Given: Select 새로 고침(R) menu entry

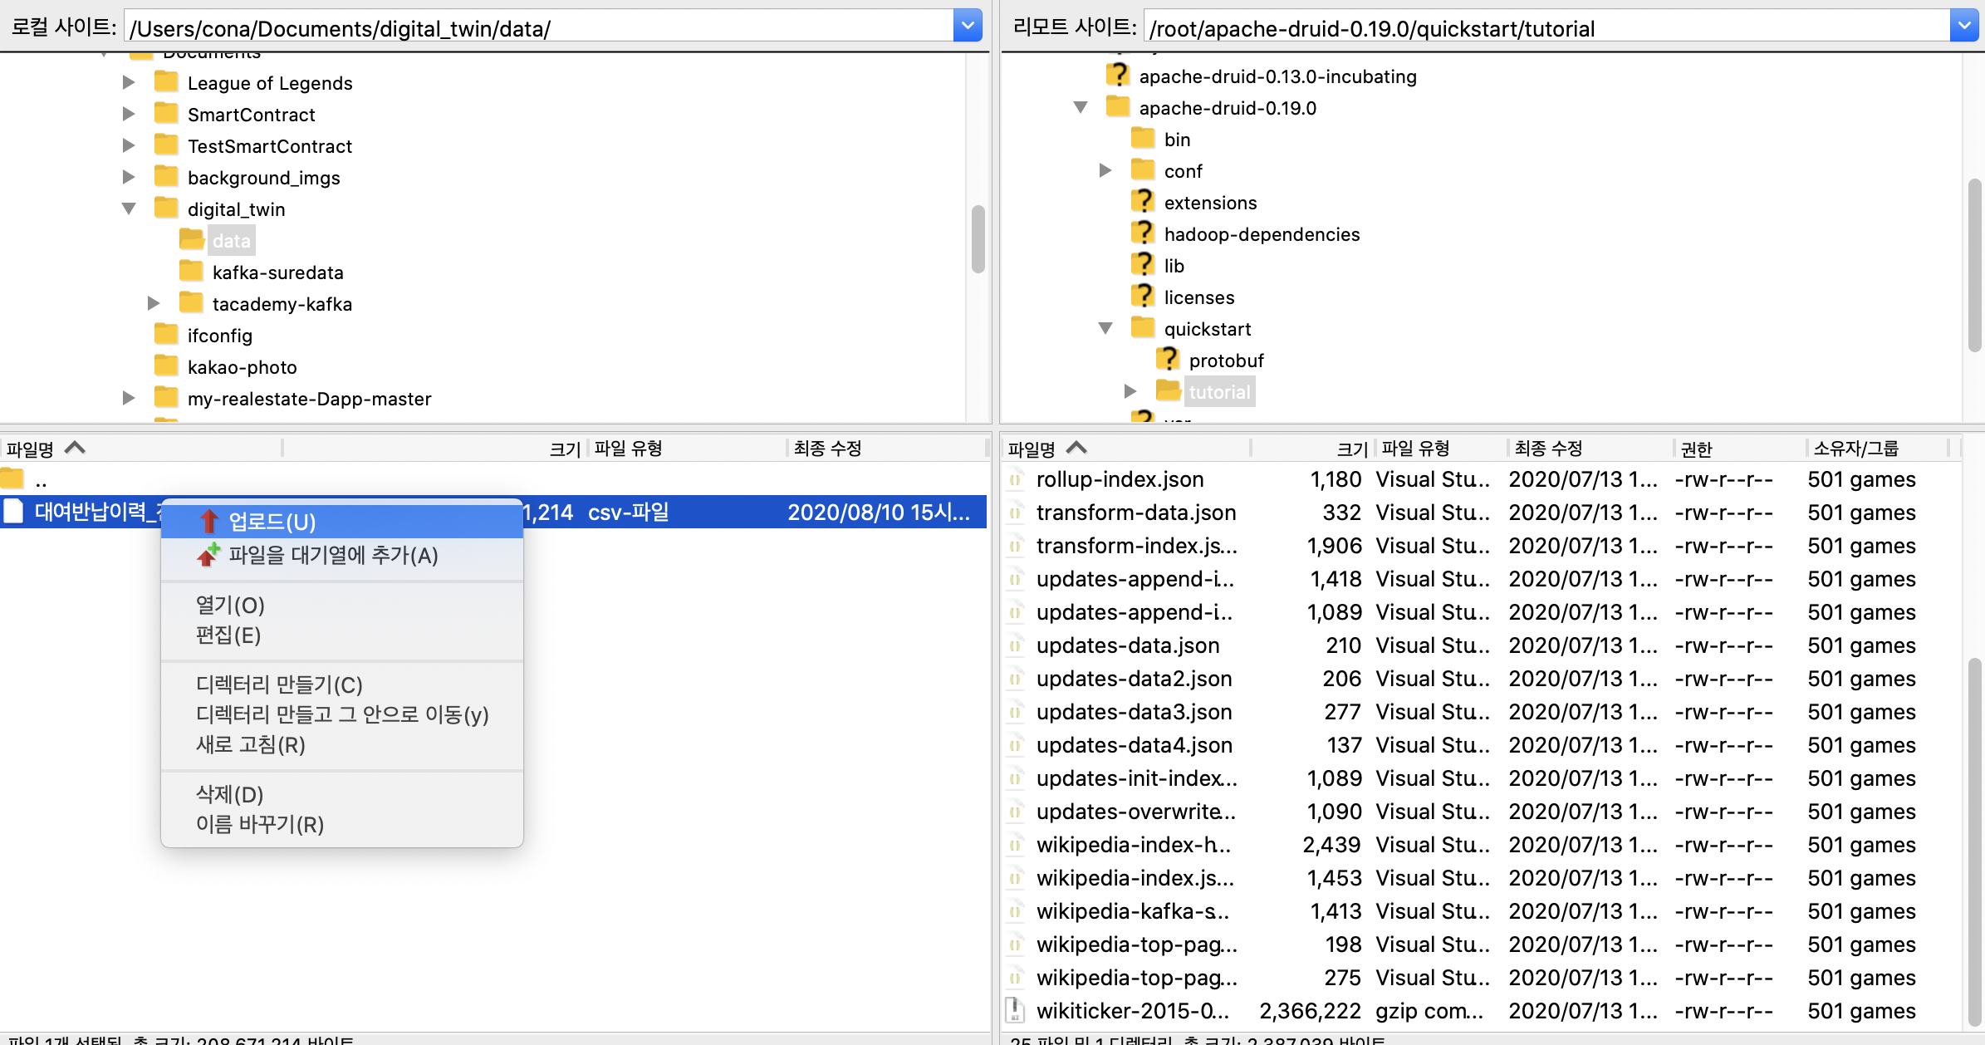Looking at the screenshot, I should [250, 744].
